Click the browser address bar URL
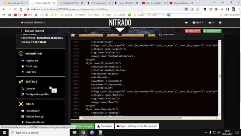Image resolution: width=241 pixels, height=136 pixels. click(70, 9)
